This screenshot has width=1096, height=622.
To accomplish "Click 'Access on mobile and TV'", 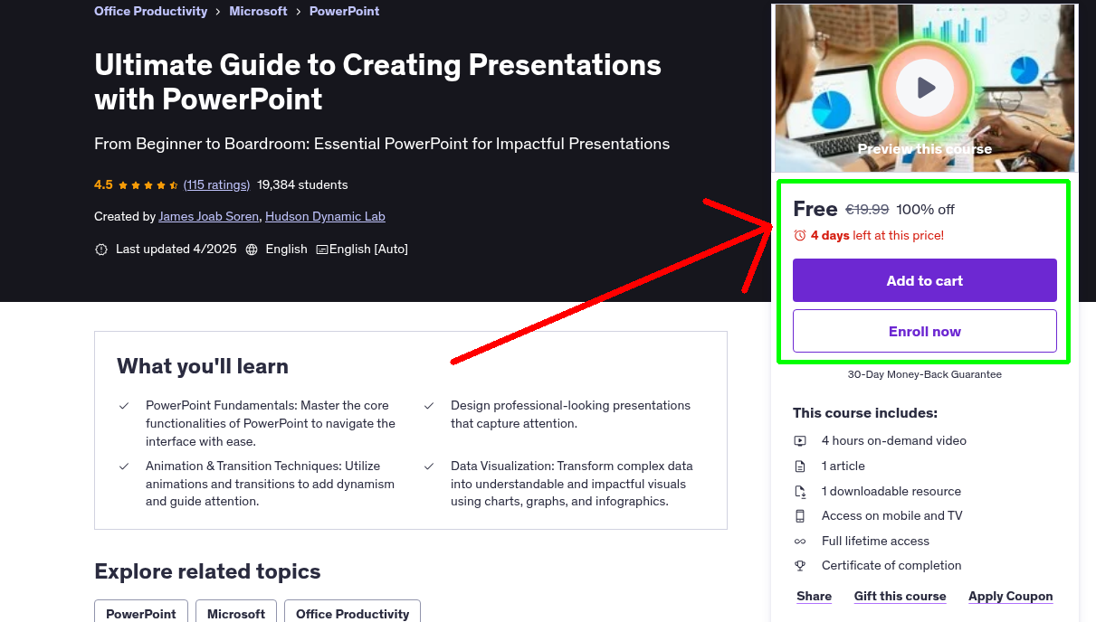I will 892,516.
